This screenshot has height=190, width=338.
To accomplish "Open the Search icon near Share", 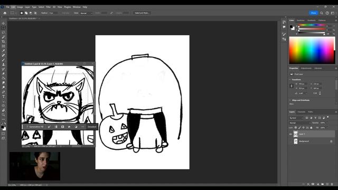I will coord(322,13).
